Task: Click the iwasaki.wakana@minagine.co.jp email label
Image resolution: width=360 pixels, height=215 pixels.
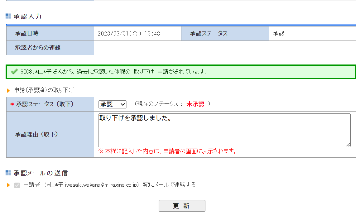Action: pos(101,185)
